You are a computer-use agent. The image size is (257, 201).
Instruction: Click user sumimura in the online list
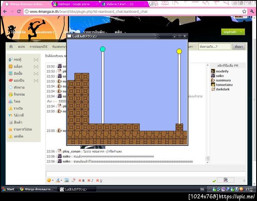(223, 80)
